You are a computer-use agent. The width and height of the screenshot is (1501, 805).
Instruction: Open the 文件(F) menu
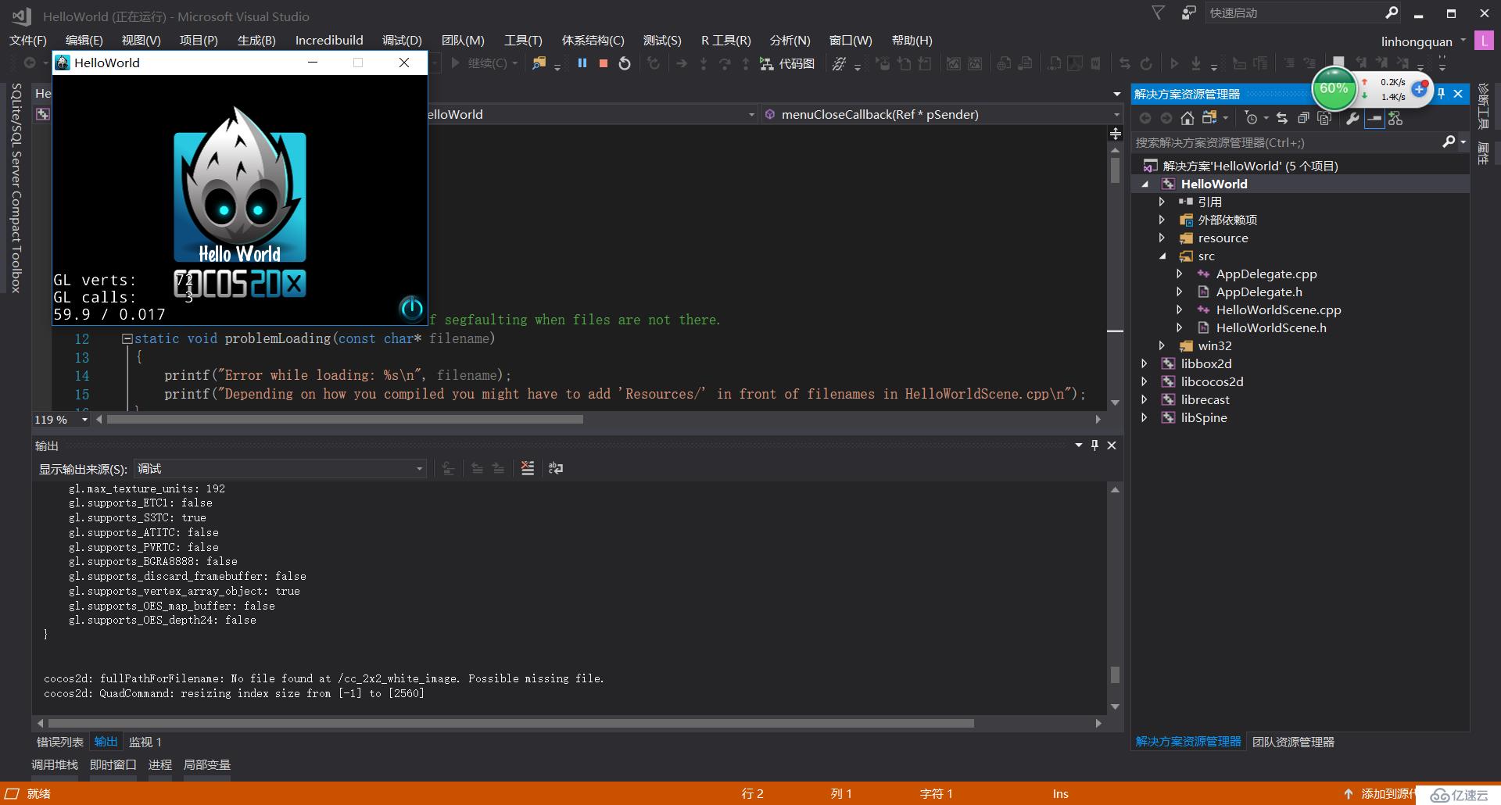27,41
